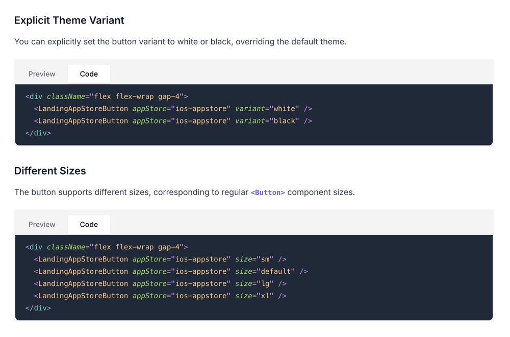Click the "white" string value in code
Screen dimensions: 510x337
pos(284,108)
